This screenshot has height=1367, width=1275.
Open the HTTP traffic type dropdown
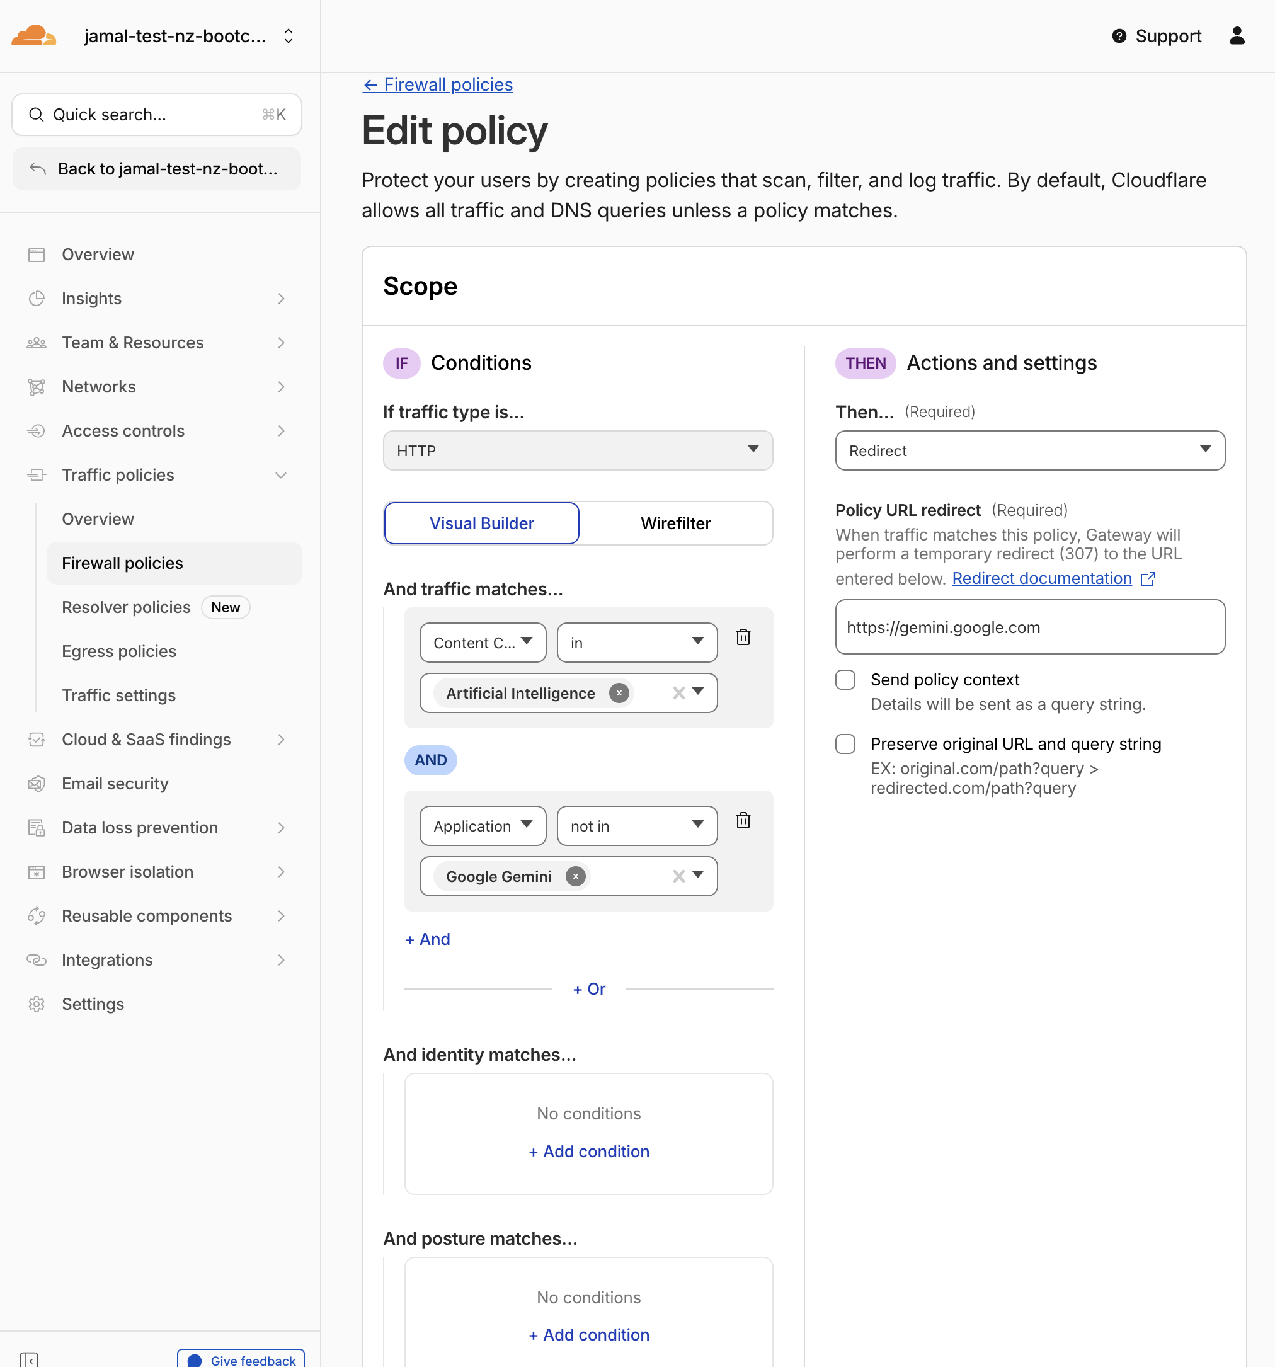pyautogui.click(x=578, y=450)
